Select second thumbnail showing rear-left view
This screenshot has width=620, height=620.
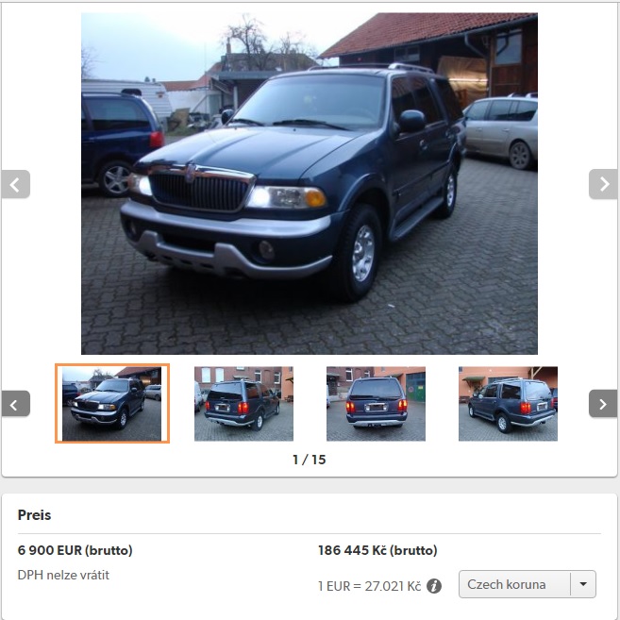click(x=243, y=404)
